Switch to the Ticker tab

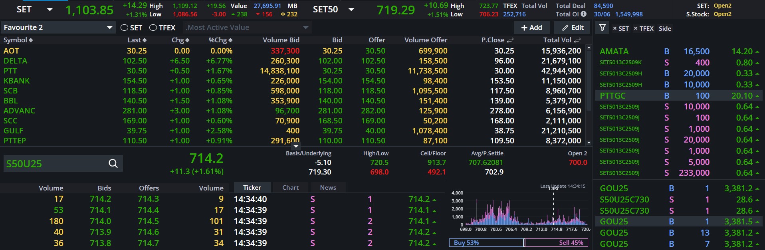coord(252,187)
